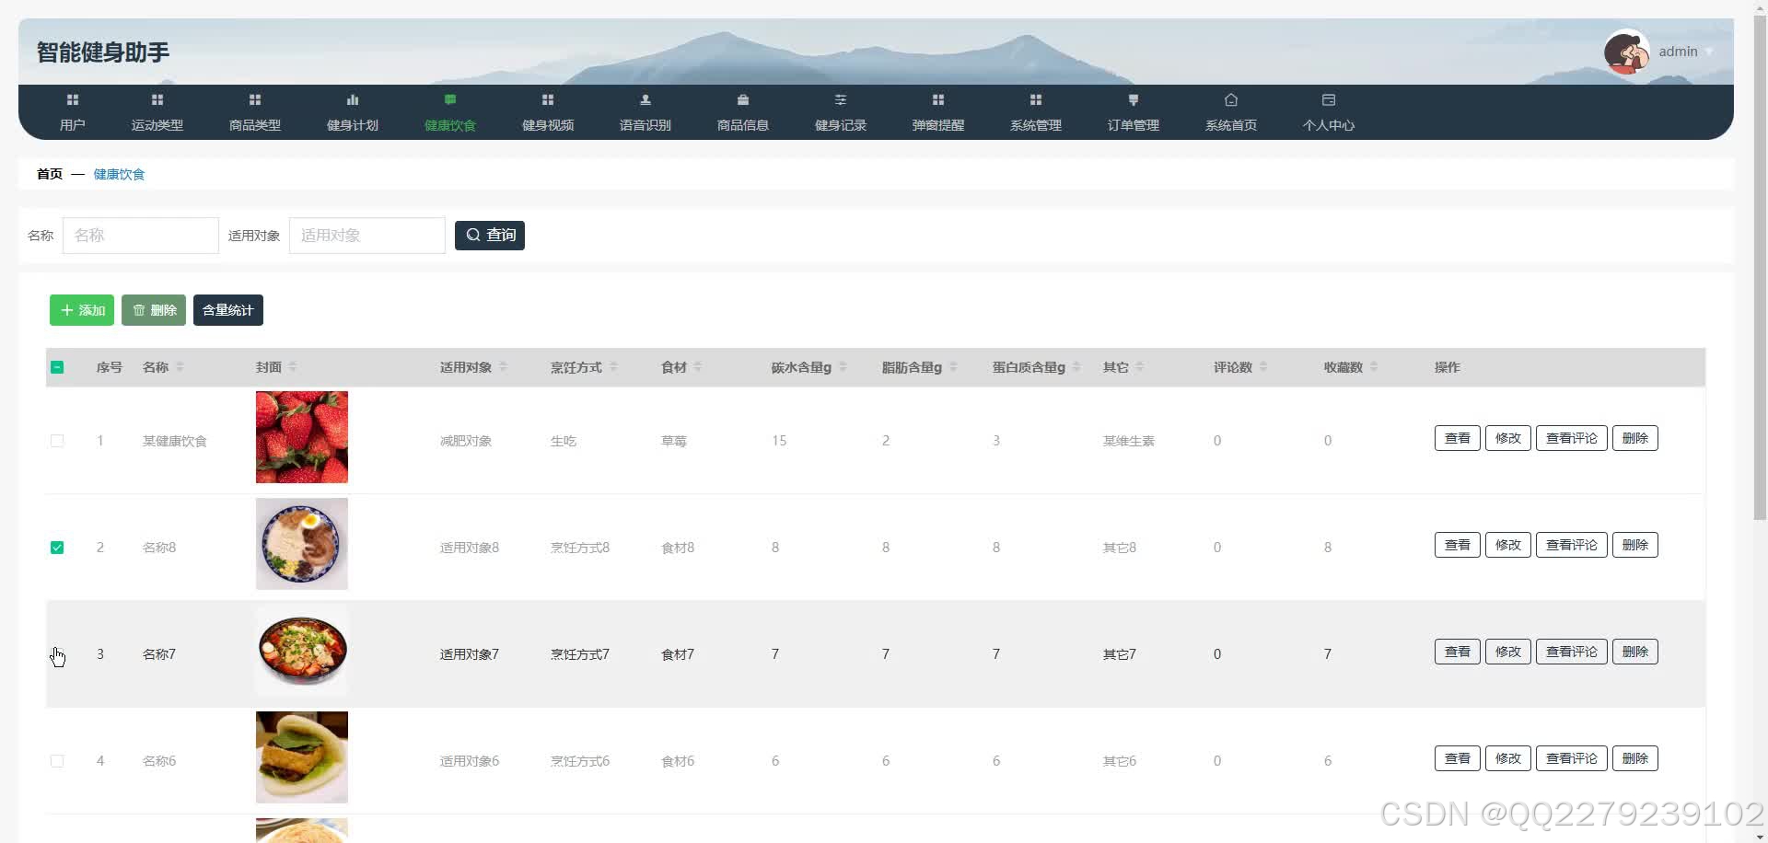Uncheck the box for row 名称8
The image size is (1768, 843).
point(57,548)
